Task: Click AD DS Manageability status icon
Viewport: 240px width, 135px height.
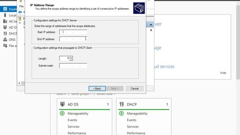Action: click(62, 113)
